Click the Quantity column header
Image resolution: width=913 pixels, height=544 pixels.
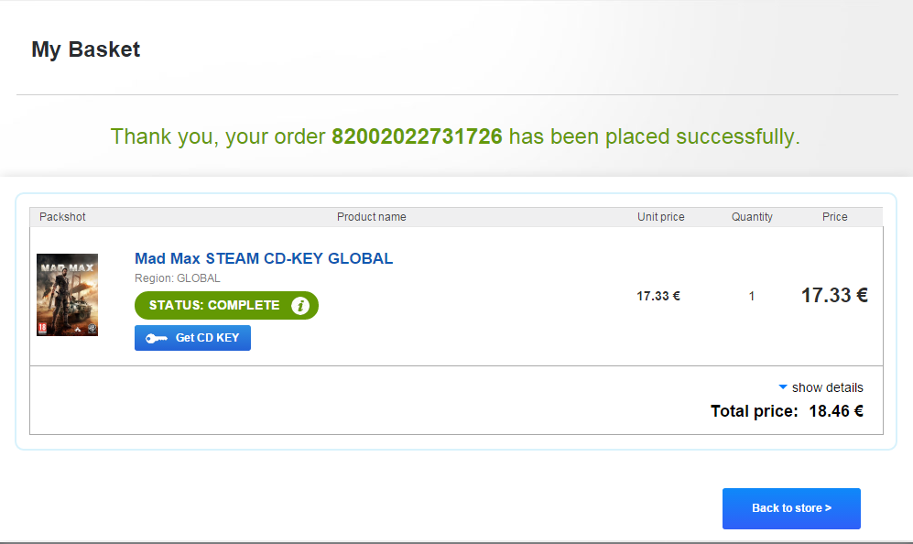coord(752,217)
